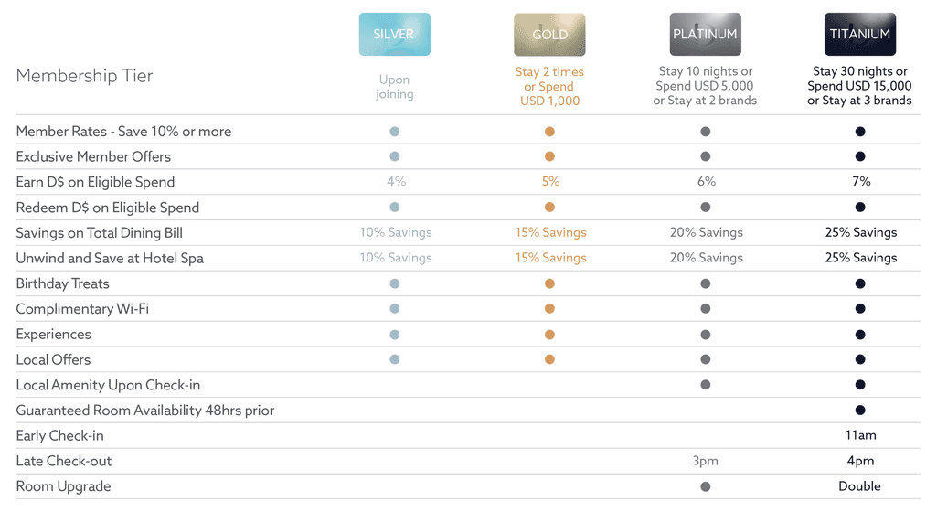The image size is (937, 512).
Task: Click the Titanium 11am early check-in value
Action: 860,435
